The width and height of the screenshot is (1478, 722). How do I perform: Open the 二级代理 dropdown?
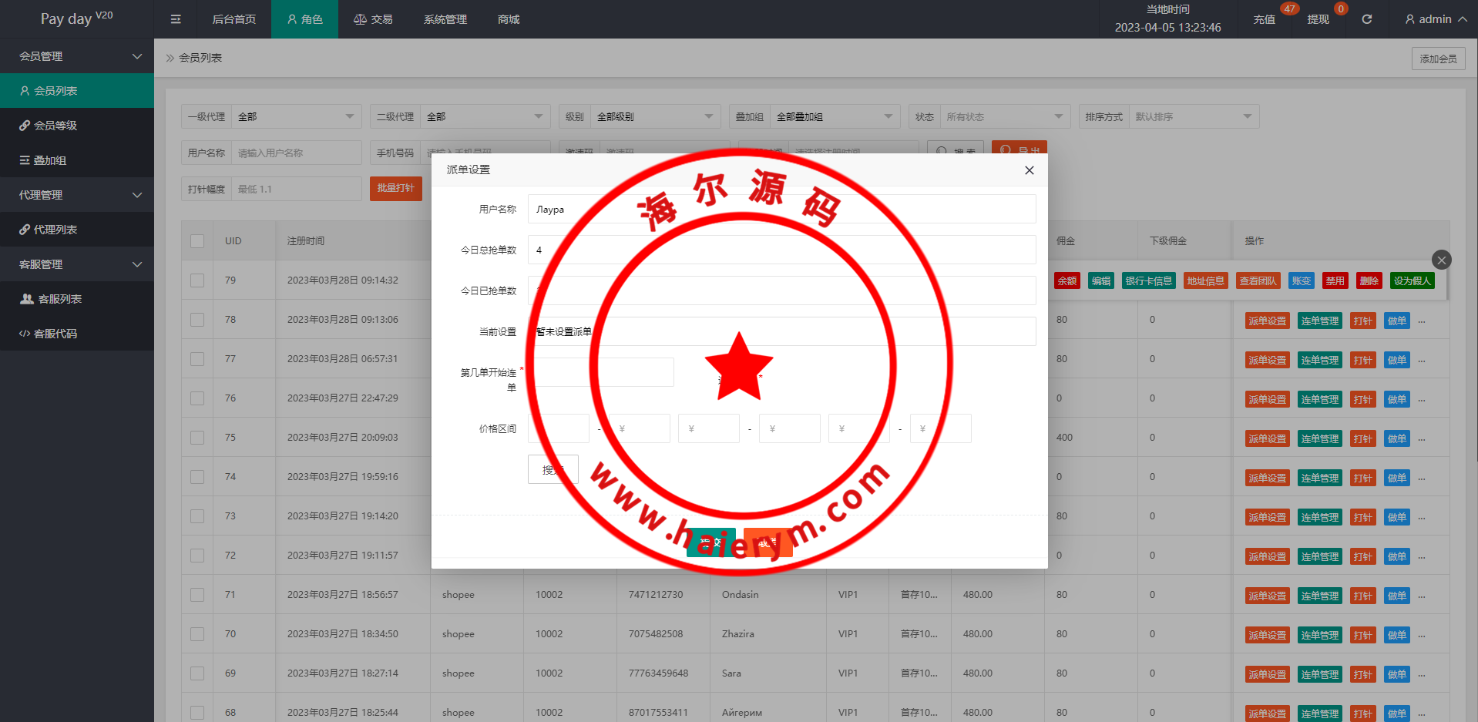tap(485, 116)
